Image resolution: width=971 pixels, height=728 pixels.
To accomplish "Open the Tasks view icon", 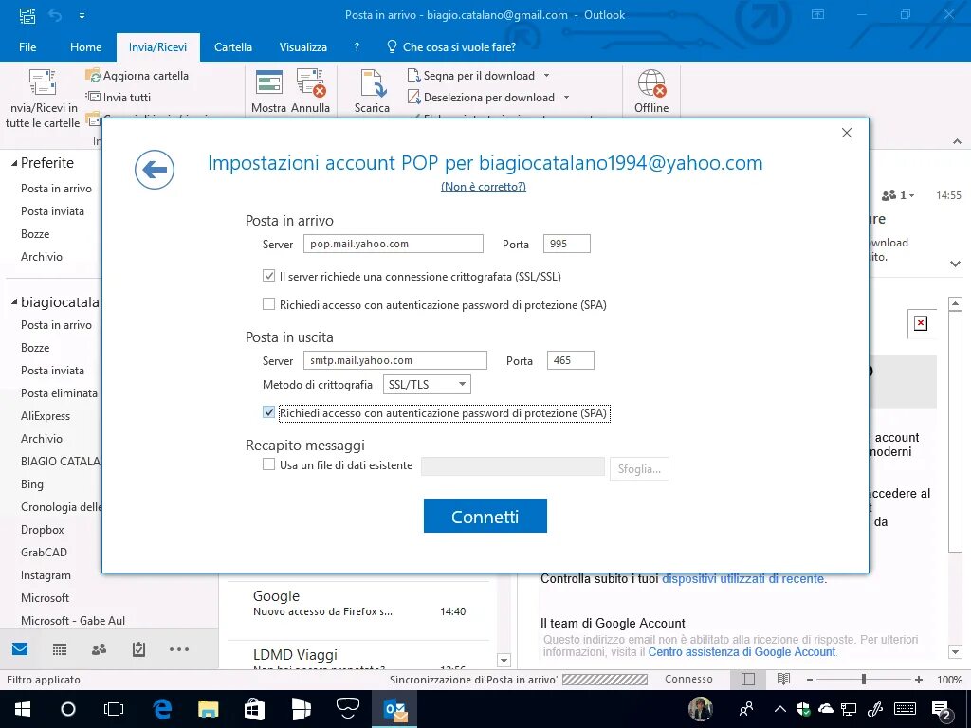I will tap(137, 649).
